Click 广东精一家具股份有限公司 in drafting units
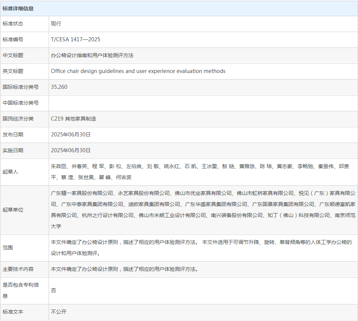Image resolution: width=358 pixels, height=321 pixels. [x=82, y=193]
